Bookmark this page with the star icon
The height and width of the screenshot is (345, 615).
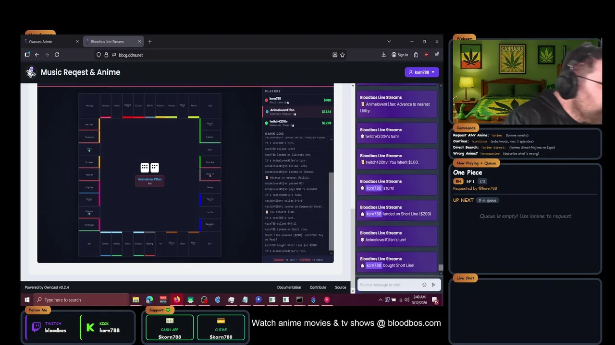point(343,55)
